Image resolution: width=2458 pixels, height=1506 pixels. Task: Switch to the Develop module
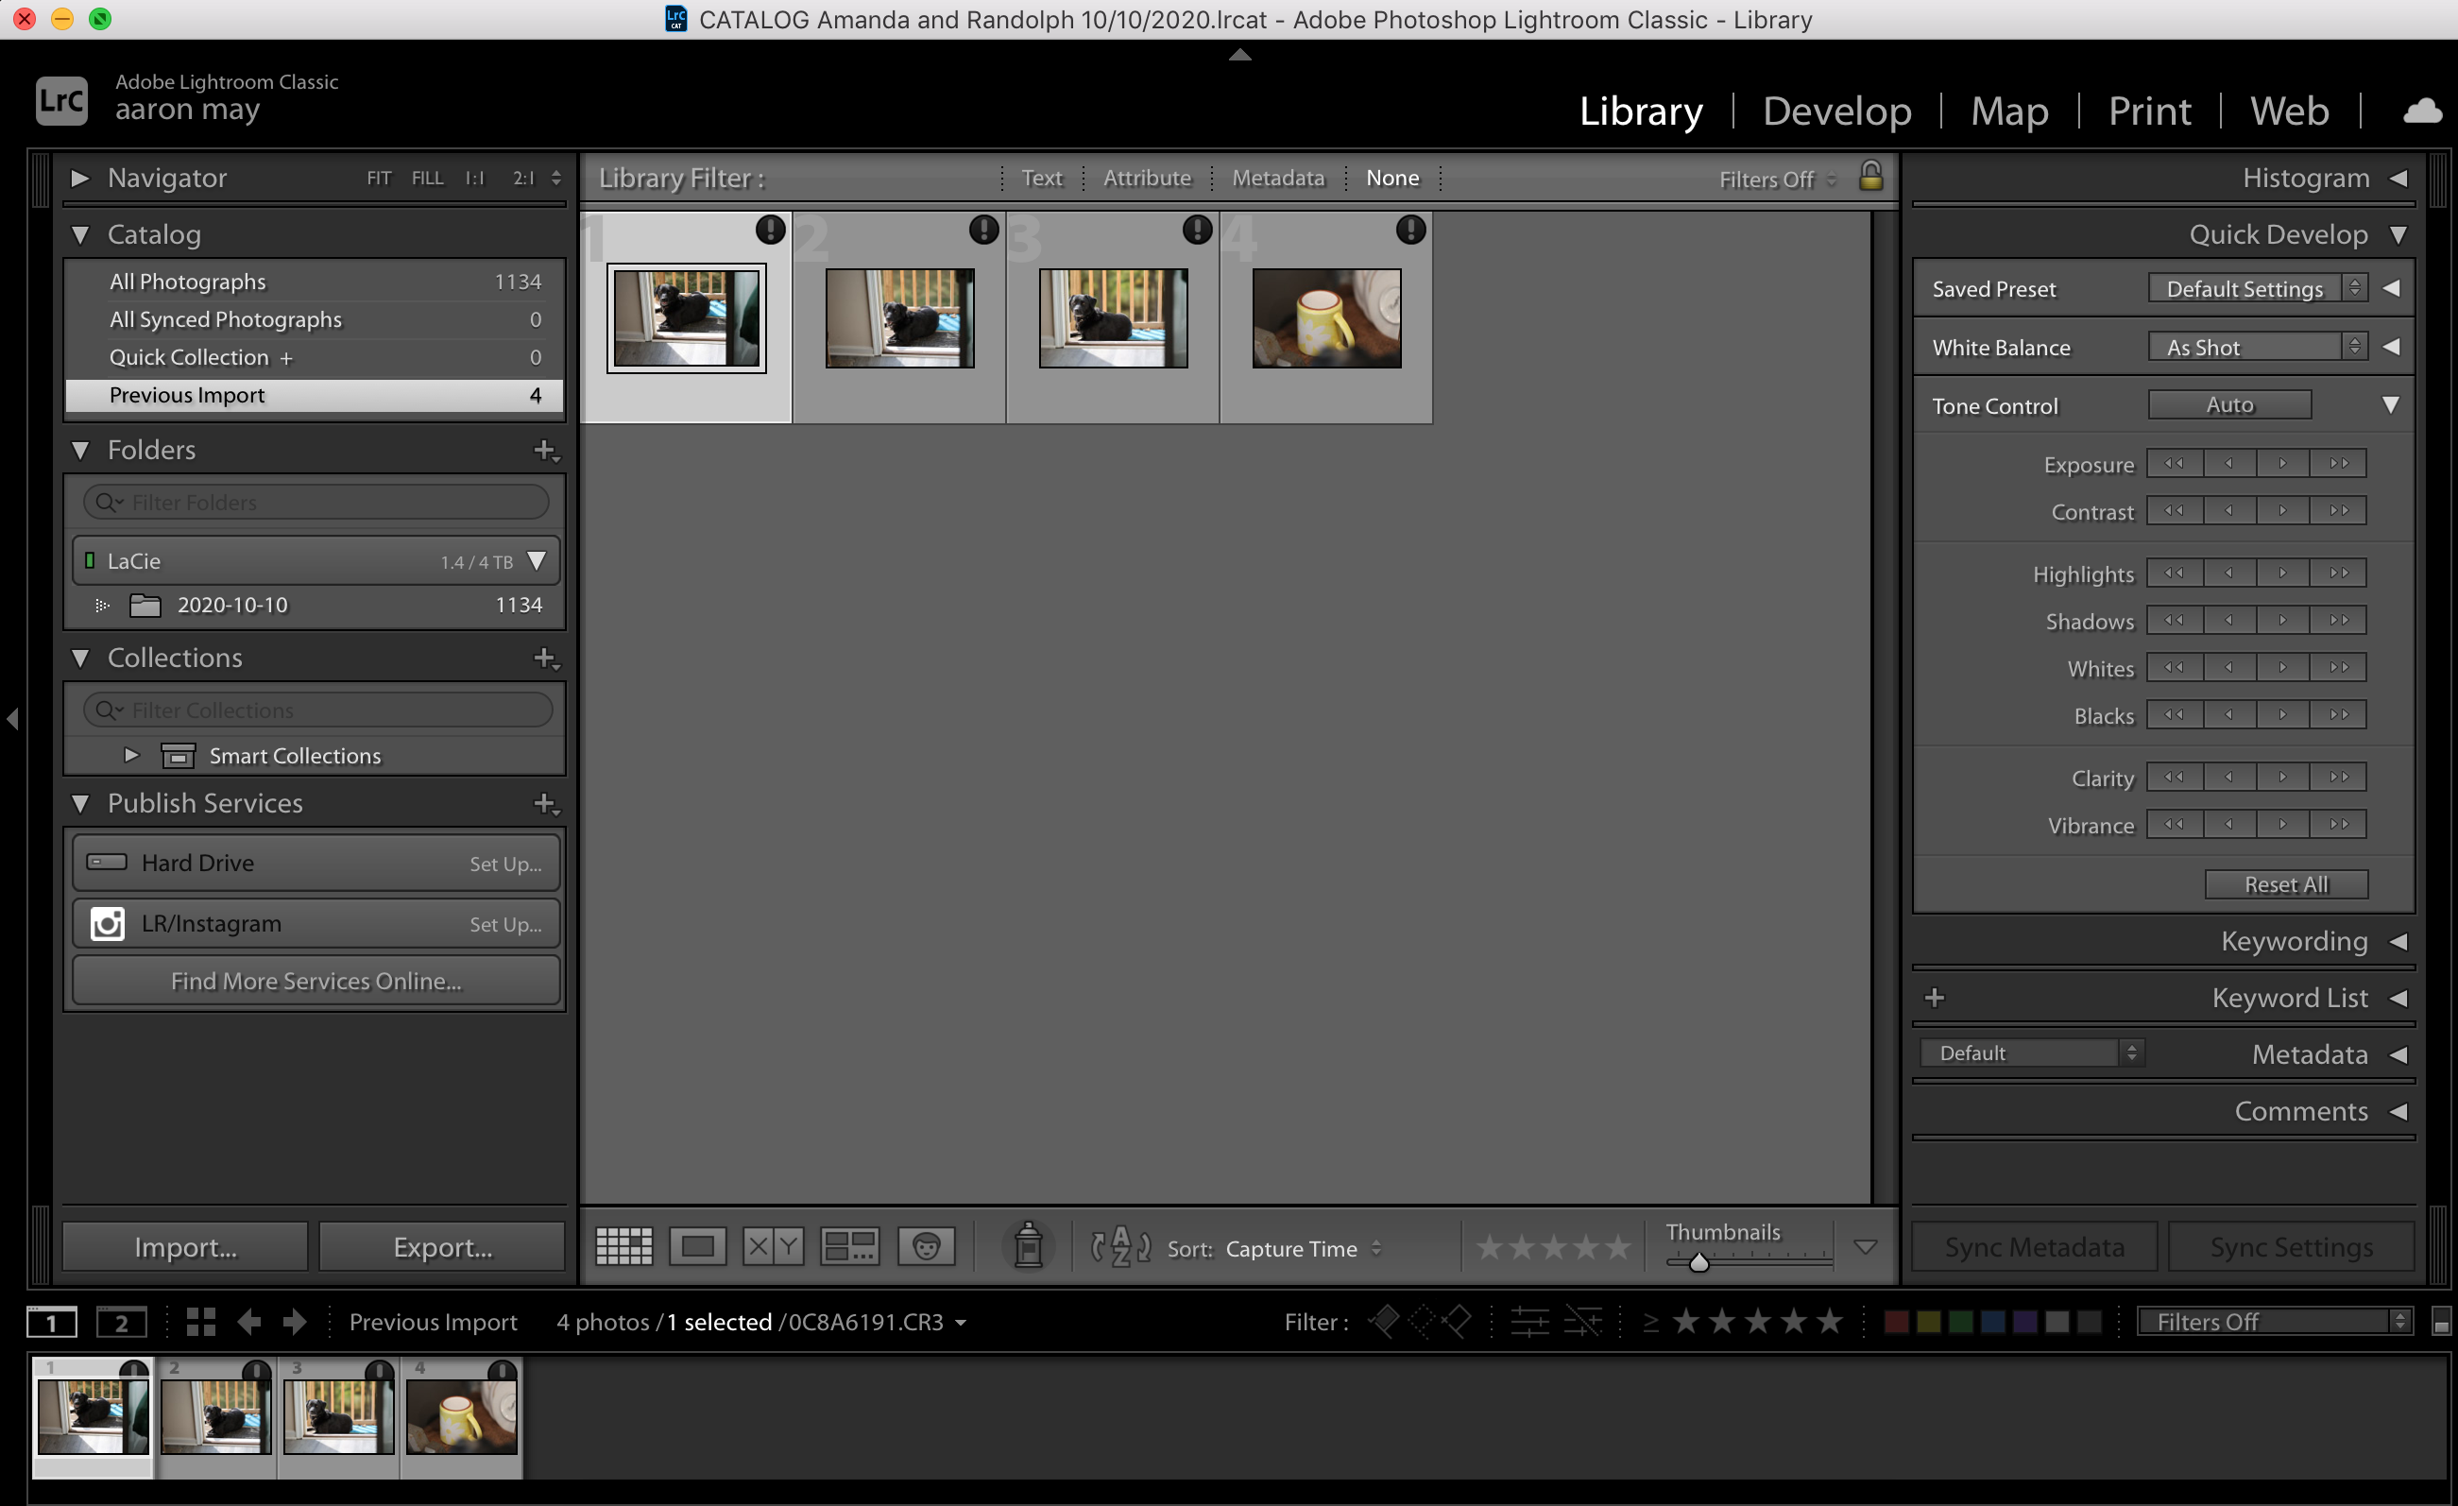tap(1836, 111)
